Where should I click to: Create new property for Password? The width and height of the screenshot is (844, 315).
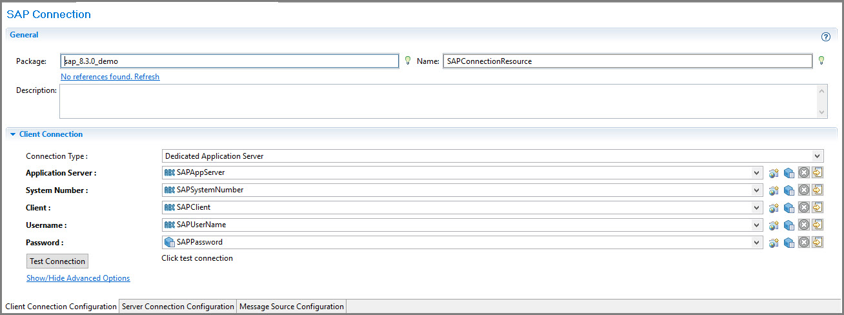[774, 243]
